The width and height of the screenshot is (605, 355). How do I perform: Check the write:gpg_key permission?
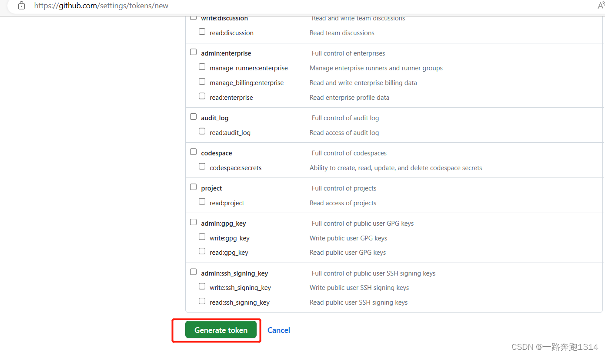click(x=202, y=237)
